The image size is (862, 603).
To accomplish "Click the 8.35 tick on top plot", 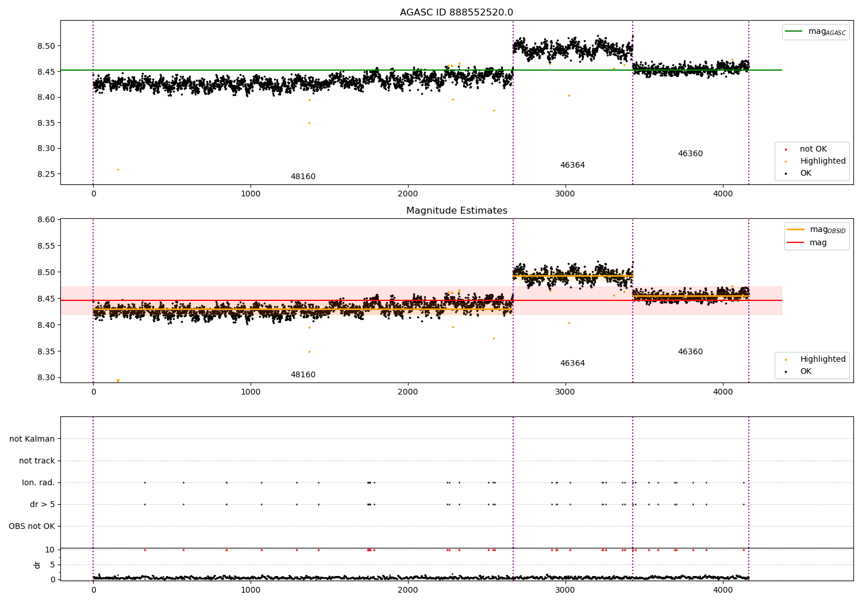I will [46, 123].
